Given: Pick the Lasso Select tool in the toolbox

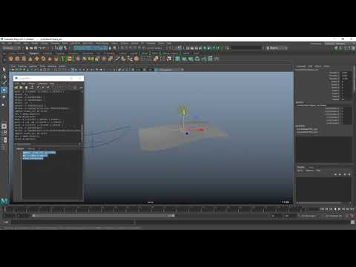Looking at the screenshot, I should pos(4,76).
